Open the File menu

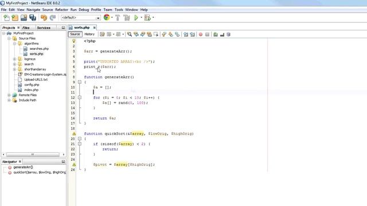pyautogui.click(x=4, y=10)
